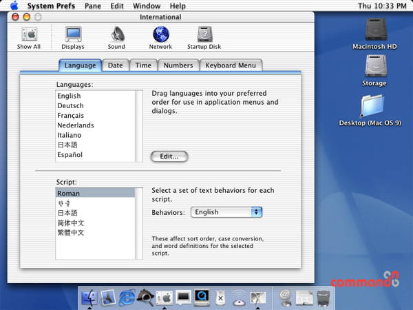
Task: Click the Edit... languages button
Action: tap(169, 156)
